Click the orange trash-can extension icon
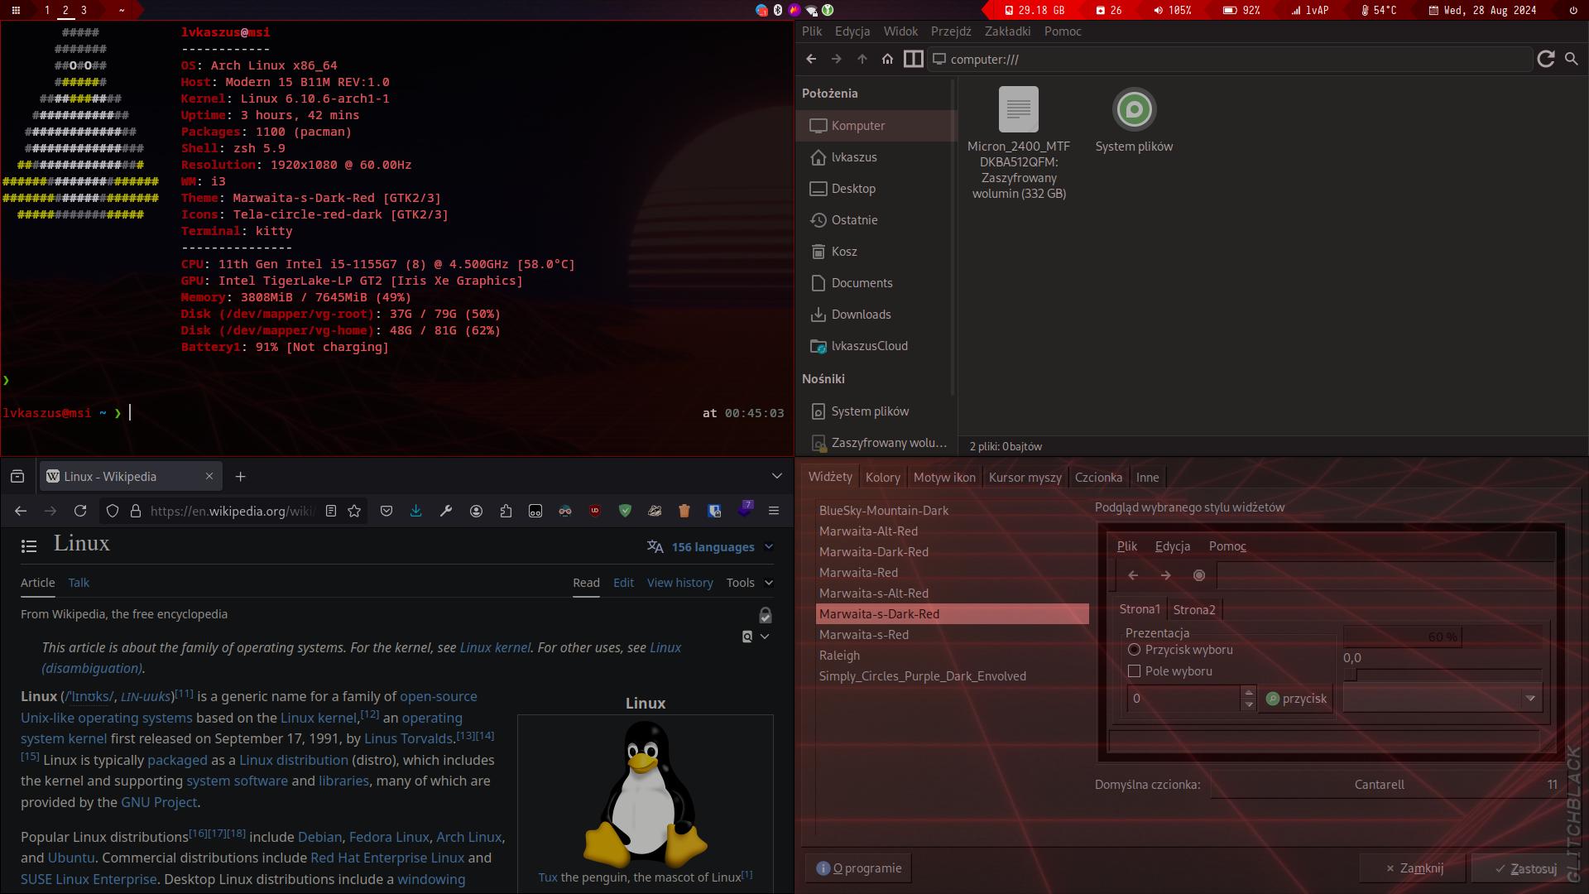1589x894 pixels. point(684,511)
